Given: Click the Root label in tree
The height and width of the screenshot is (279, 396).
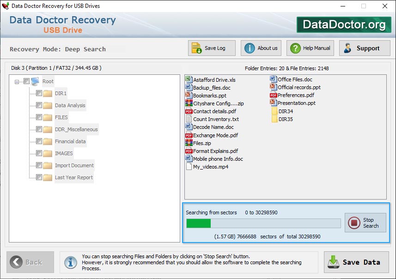Looking at the screenshot, I should (x=48, y=81).
